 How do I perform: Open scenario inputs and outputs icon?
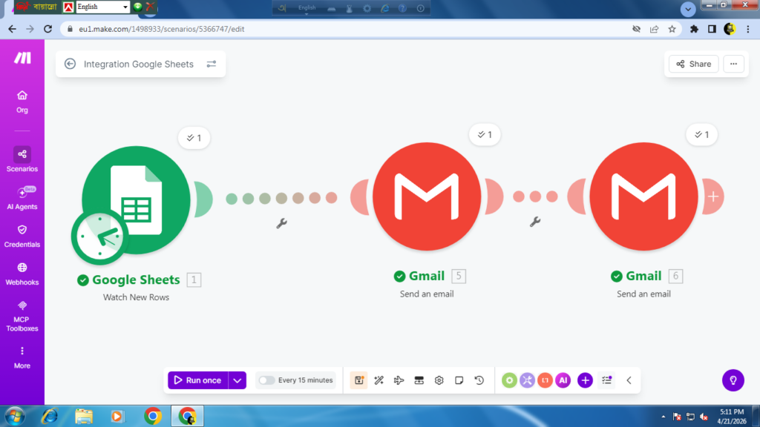419,380
